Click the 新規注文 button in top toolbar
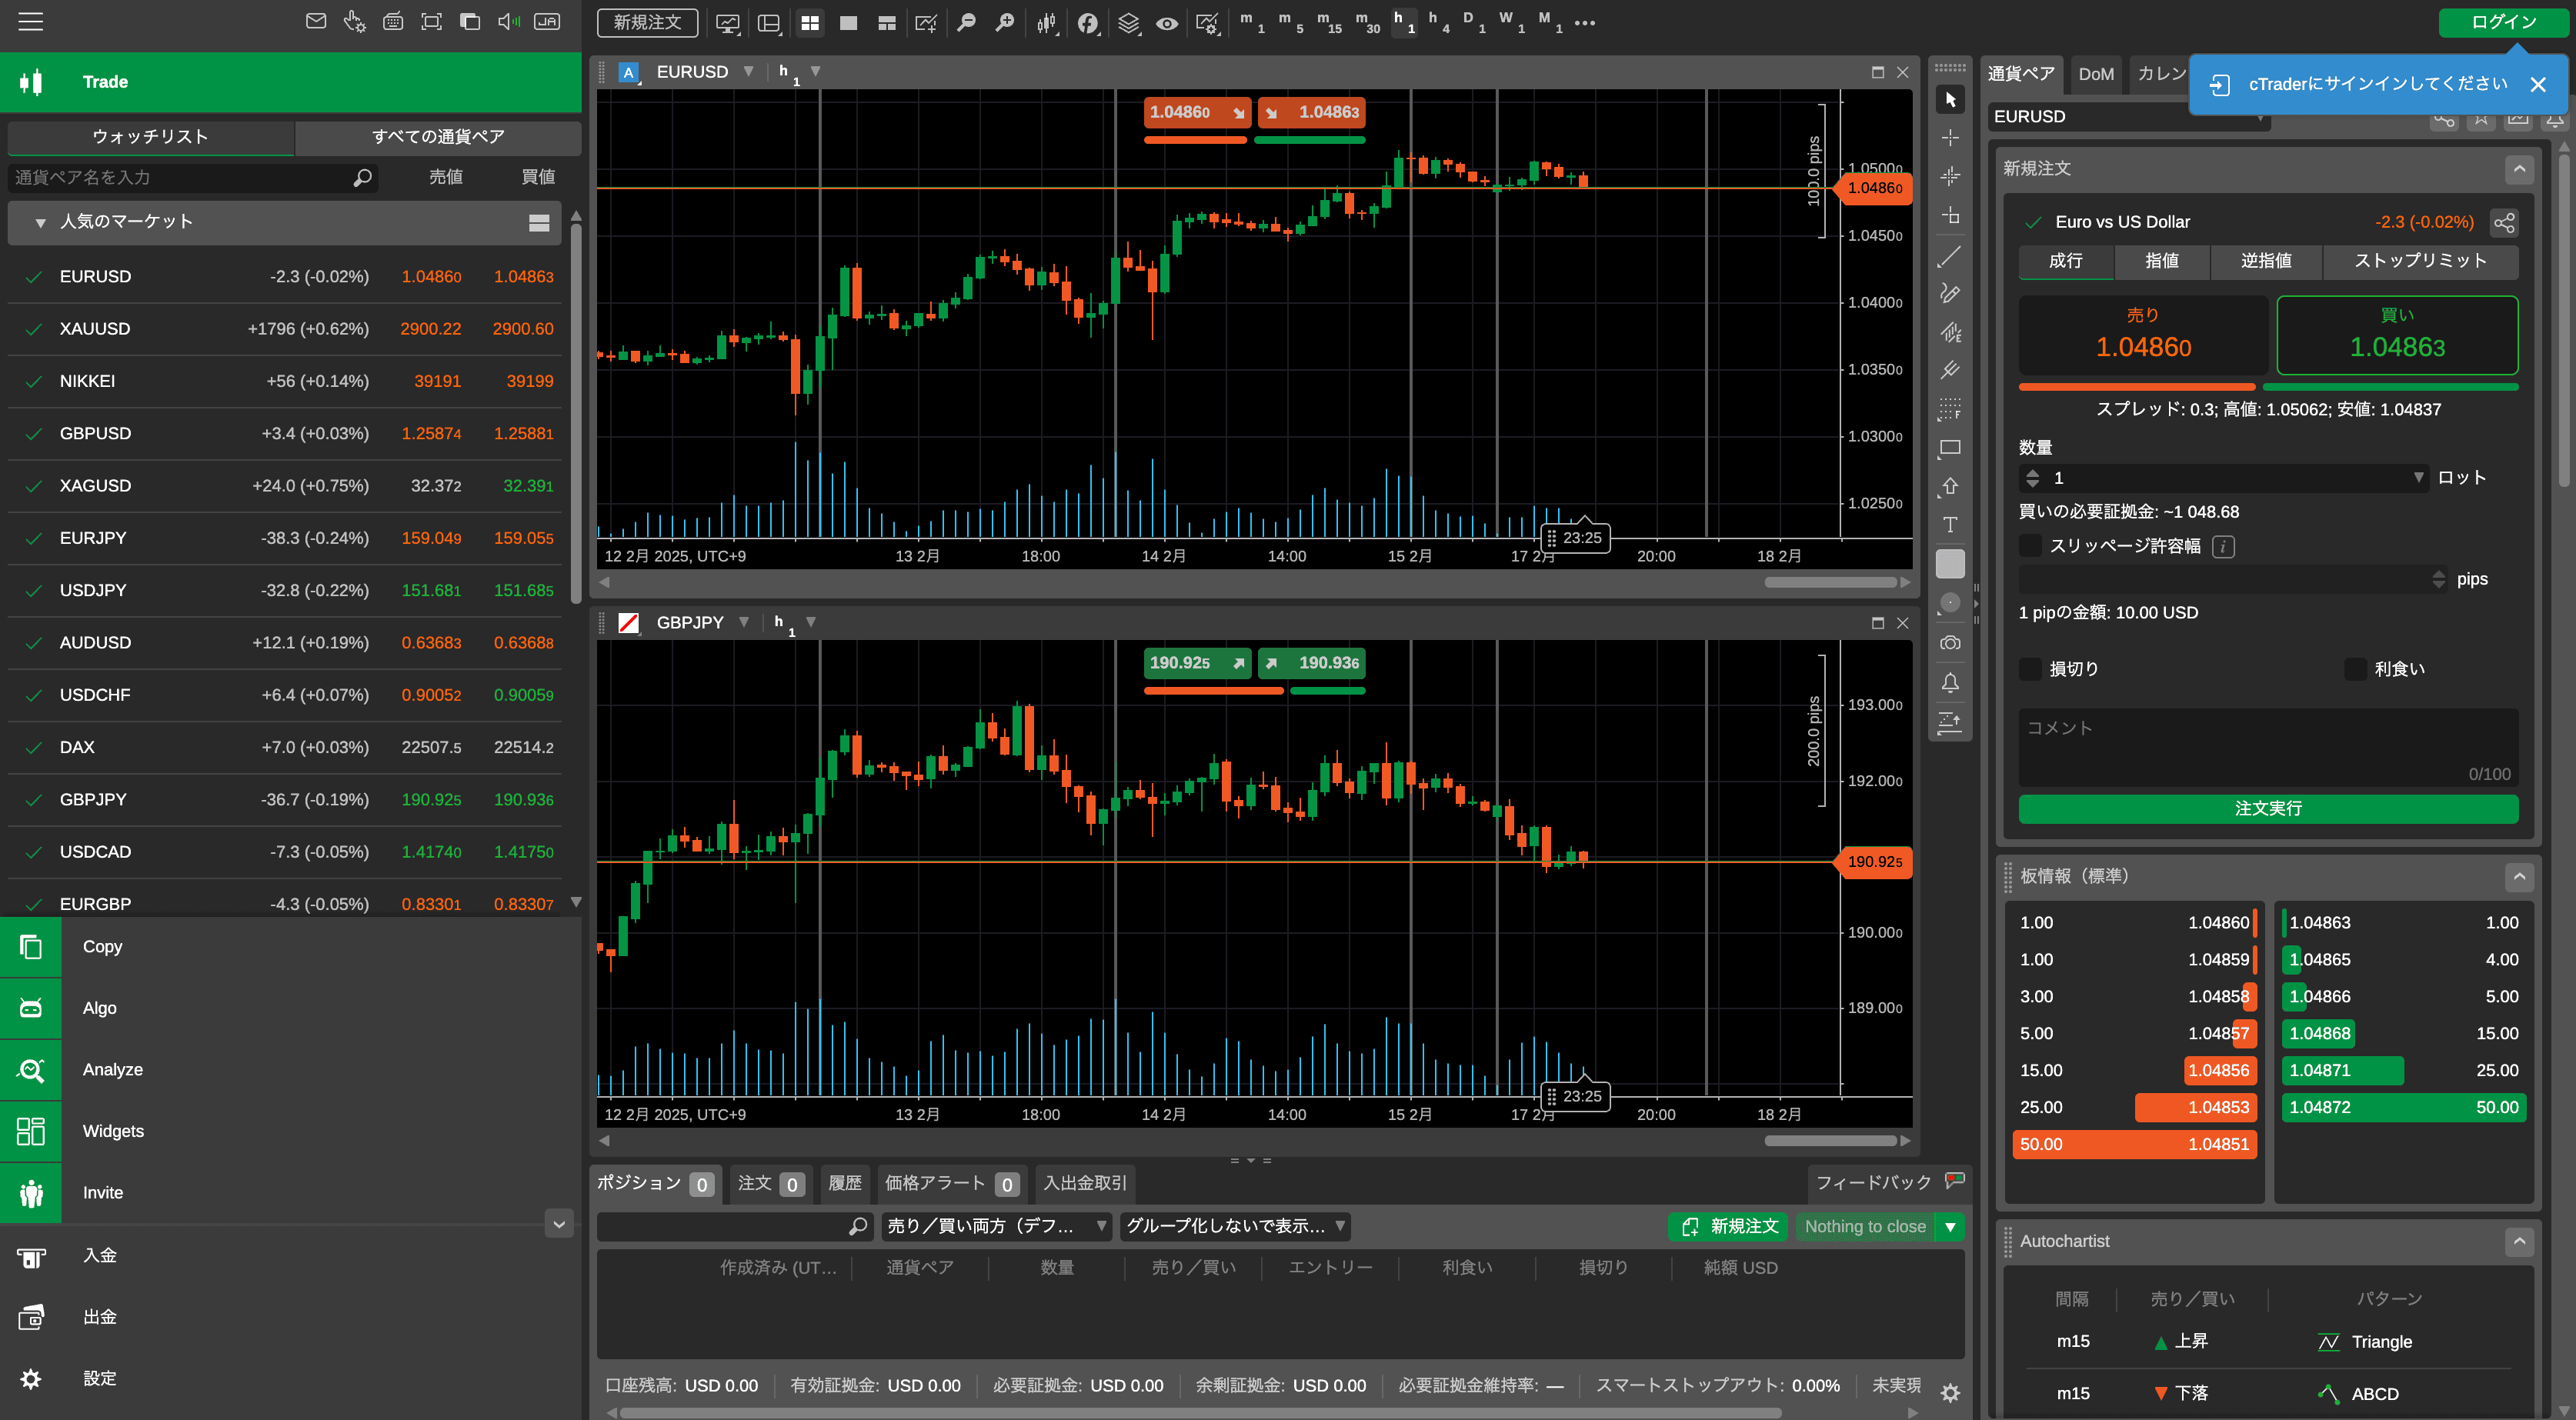Screen dimensions: 2576x1420 [x=647, y=22]
